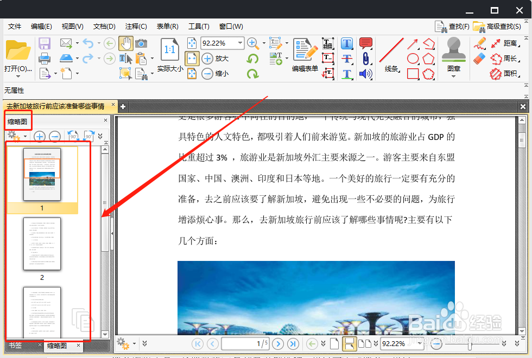Toggle single page layout in status bar
This screenshot has height=358, width=532.
click(x=334, y=344)
